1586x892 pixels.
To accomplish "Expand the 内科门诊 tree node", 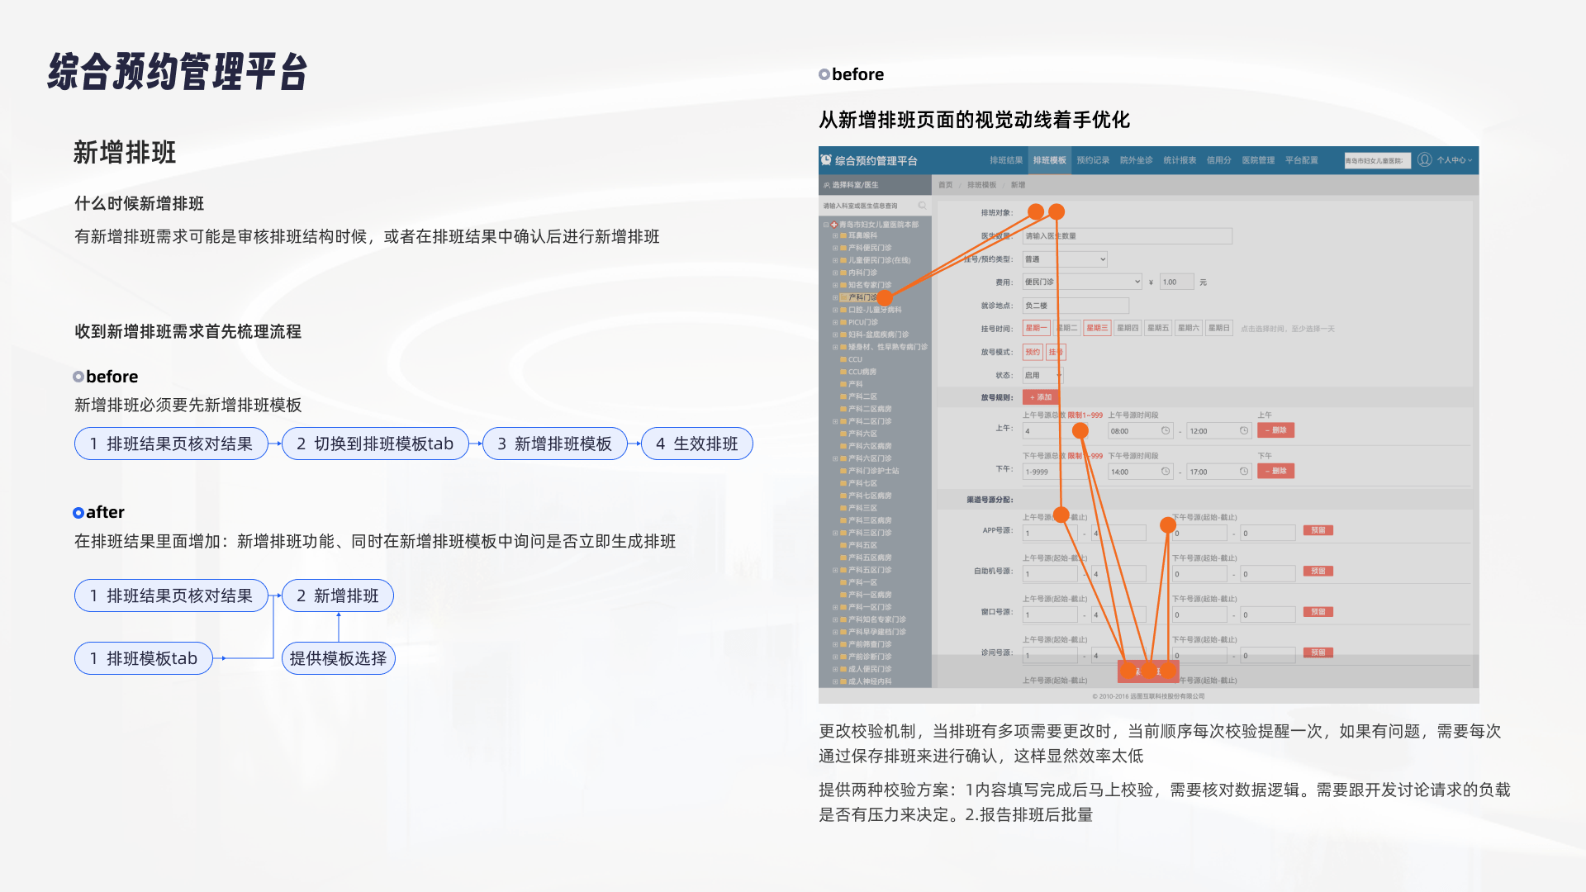I will 835,273.
